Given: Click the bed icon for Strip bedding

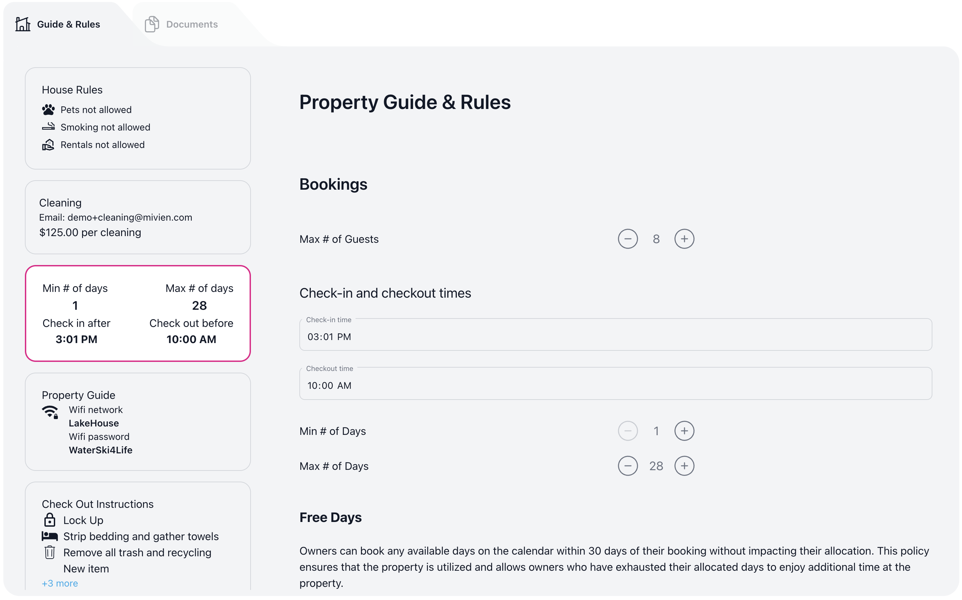Looking at the screenshot, I should tap(49, 536).
